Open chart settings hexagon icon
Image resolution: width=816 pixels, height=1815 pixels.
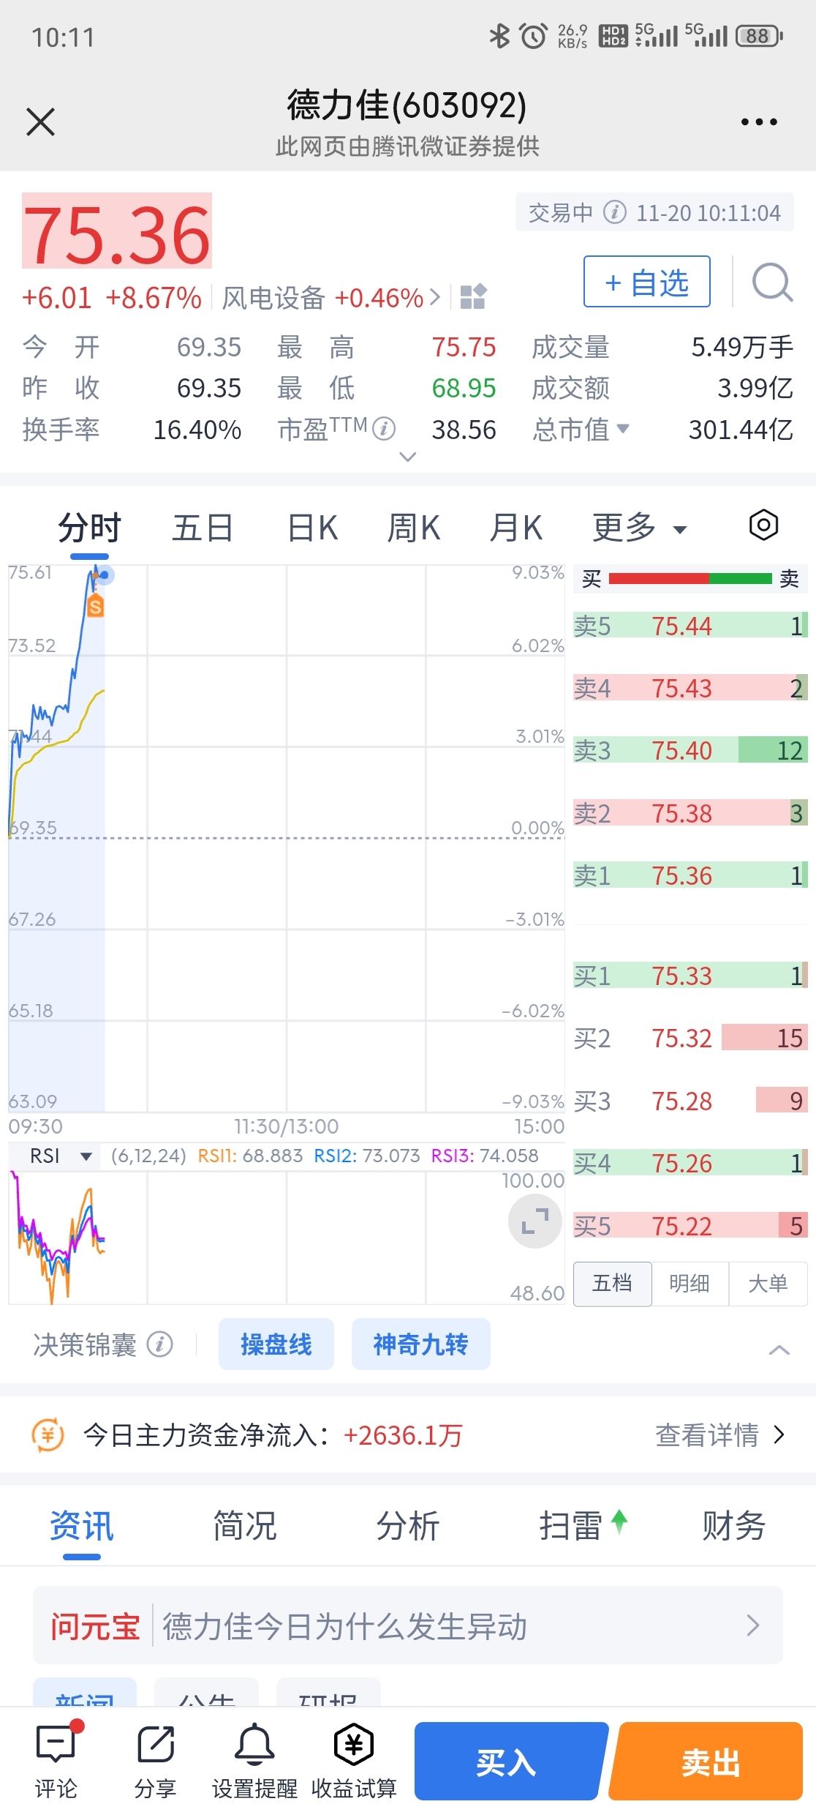(x=763, y=525)
